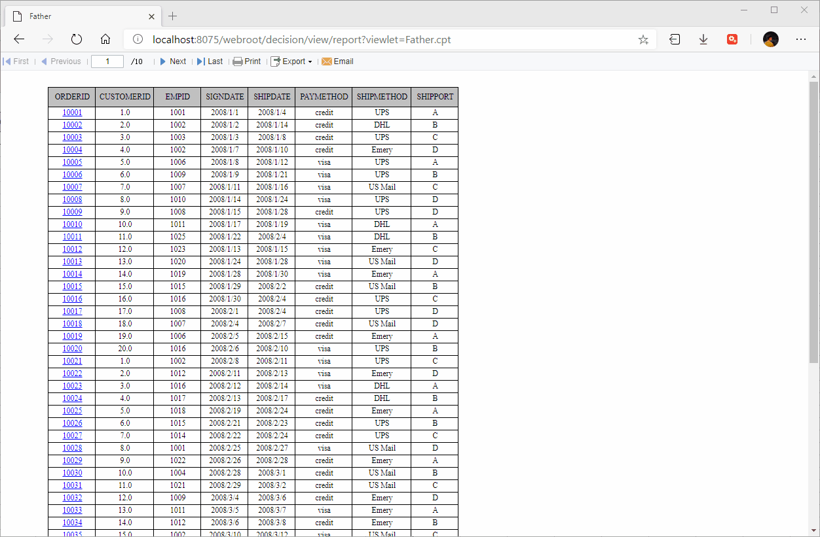Viewport: 820px width, 537px height.
Task: Jump to the First report page
Action: [x=16, y=61]
